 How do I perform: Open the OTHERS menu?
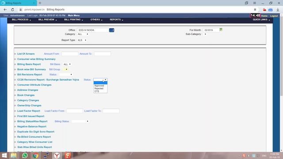tap(96, 19)
